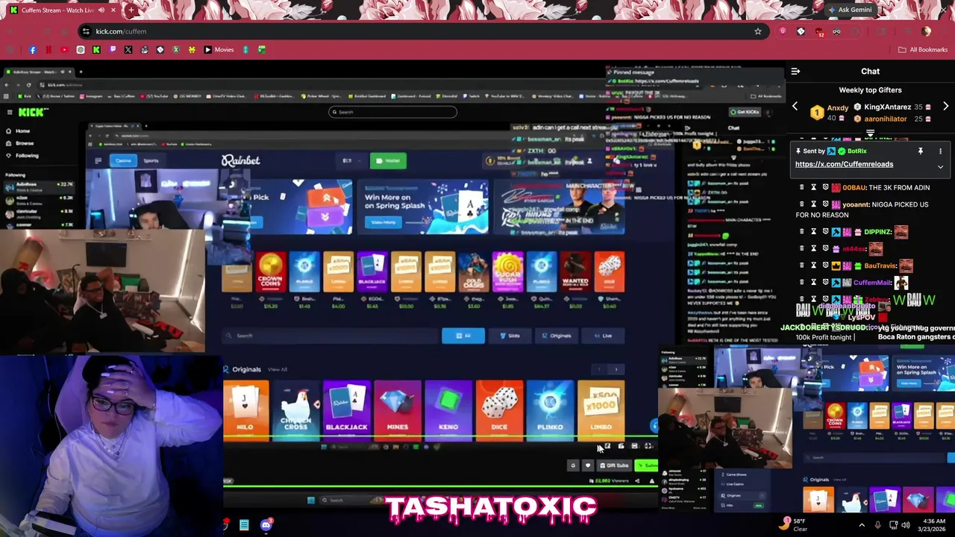Mute the Cuffem Stream tab audio

pyautogui.click(x=101, y=10)
